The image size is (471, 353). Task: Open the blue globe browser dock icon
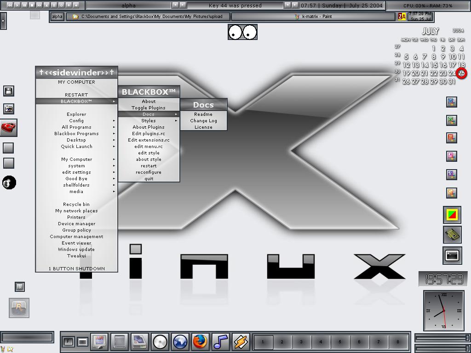(180, 342)
